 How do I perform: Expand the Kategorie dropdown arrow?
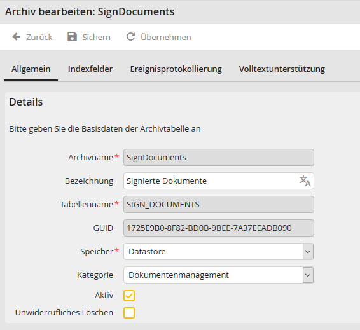[308, 275]
